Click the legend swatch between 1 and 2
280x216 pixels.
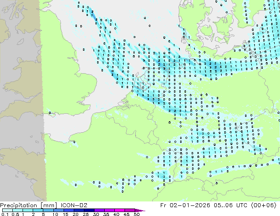(28, 210)
